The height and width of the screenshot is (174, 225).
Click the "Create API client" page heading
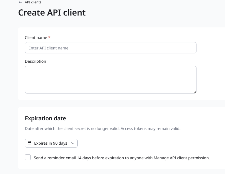[52, 12]
